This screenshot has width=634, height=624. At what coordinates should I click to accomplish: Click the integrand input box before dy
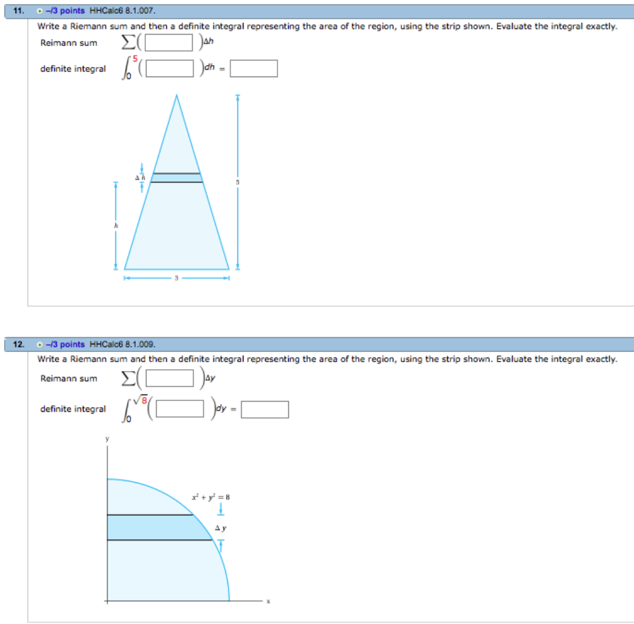tap(181, 409)
